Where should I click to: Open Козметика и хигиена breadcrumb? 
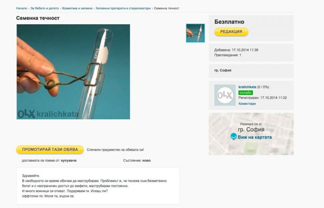point(77,8)
